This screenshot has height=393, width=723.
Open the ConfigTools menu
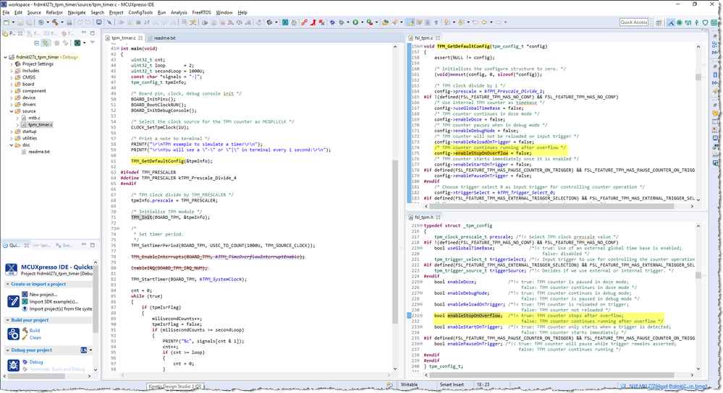click(140, 12)
